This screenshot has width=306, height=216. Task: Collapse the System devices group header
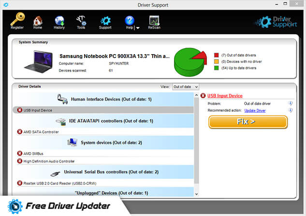[x=103, y=143]
